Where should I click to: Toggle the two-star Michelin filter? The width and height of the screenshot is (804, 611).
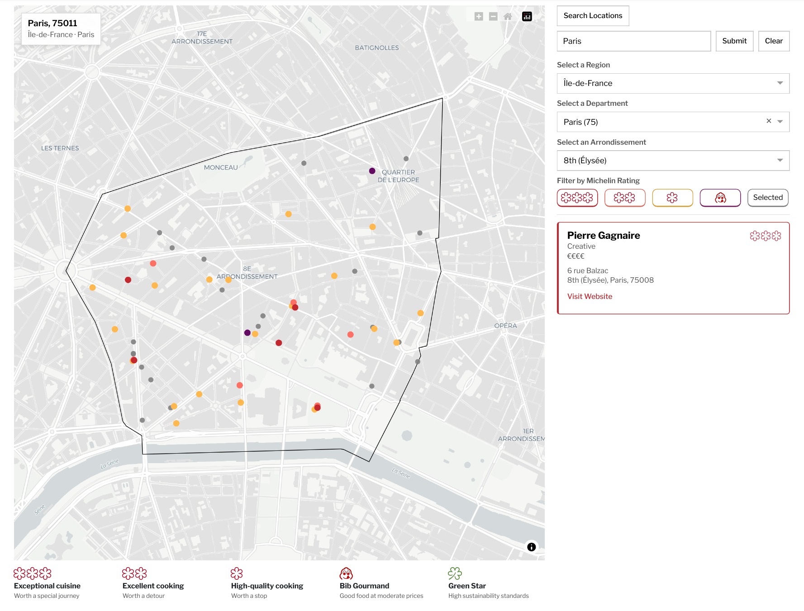[x=625, y=198]
